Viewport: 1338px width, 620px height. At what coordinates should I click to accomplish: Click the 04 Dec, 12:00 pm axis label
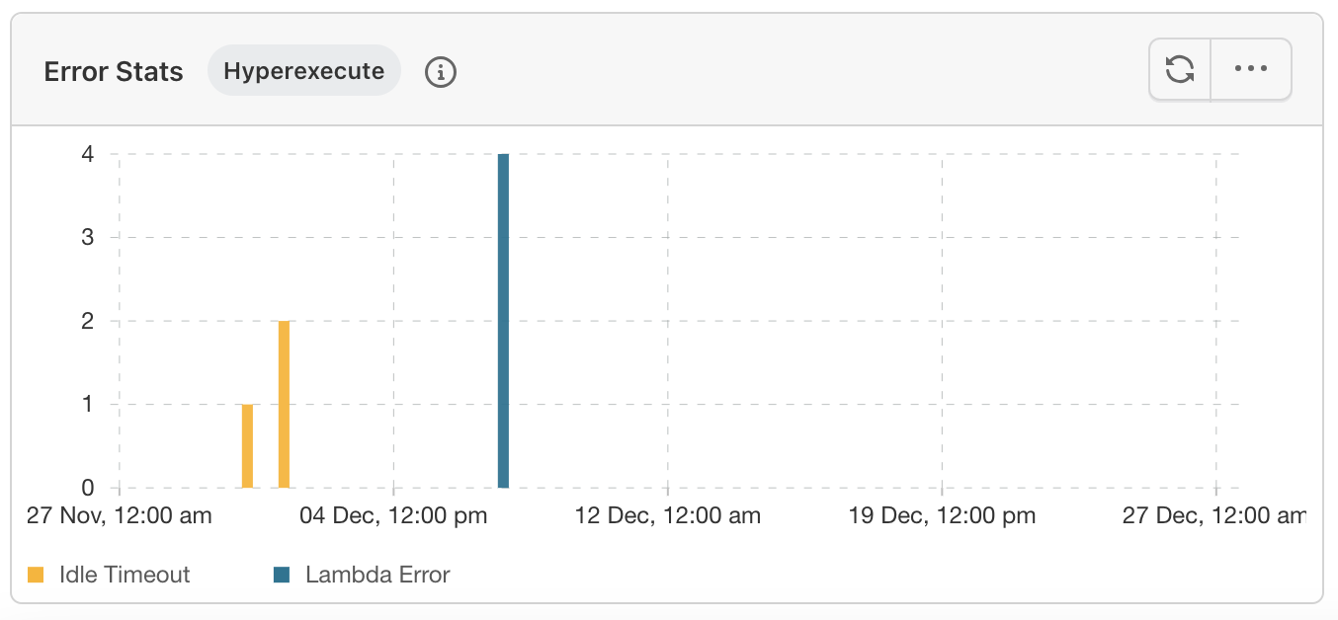pyautogui.click(x=393, y=515)
